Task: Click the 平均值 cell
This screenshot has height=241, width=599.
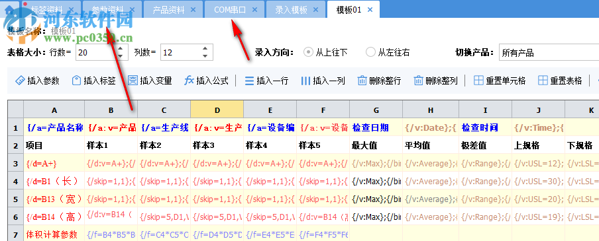Action: [431, 145]
